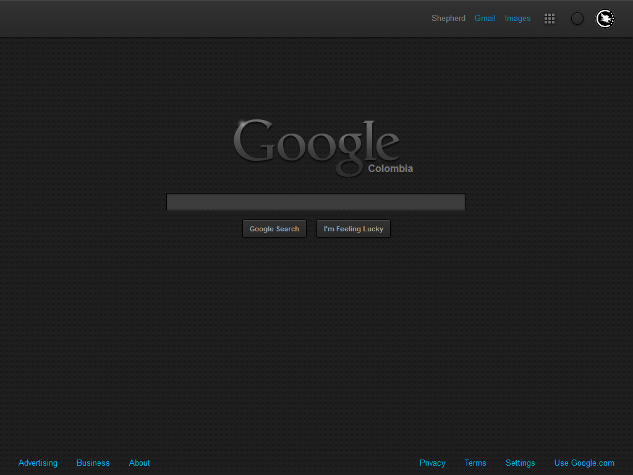Click the Colombia label under the logo
633x475 pixels.
390,168
